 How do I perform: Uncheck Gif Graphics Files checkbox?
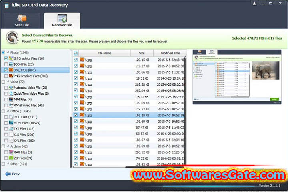[x=6, y=58]
